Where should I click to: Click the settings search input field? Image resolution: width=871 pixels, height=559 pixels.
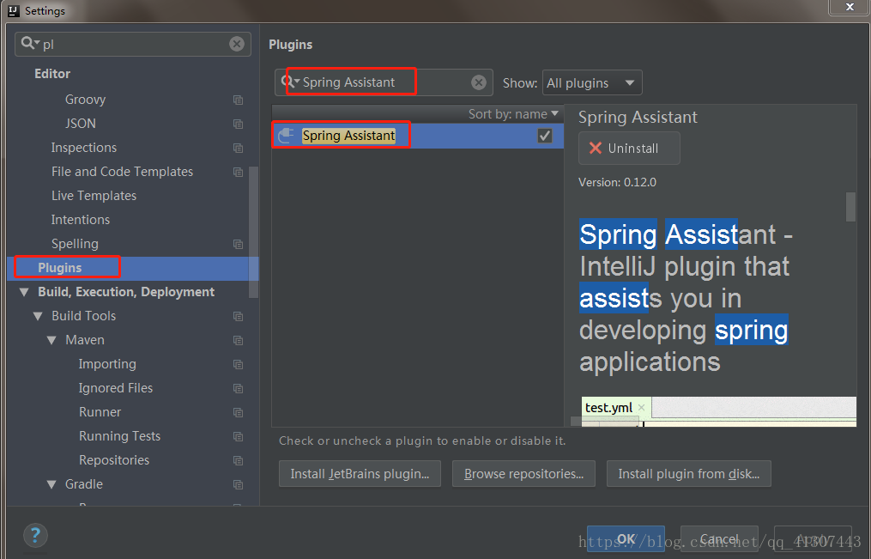(133, 44)
